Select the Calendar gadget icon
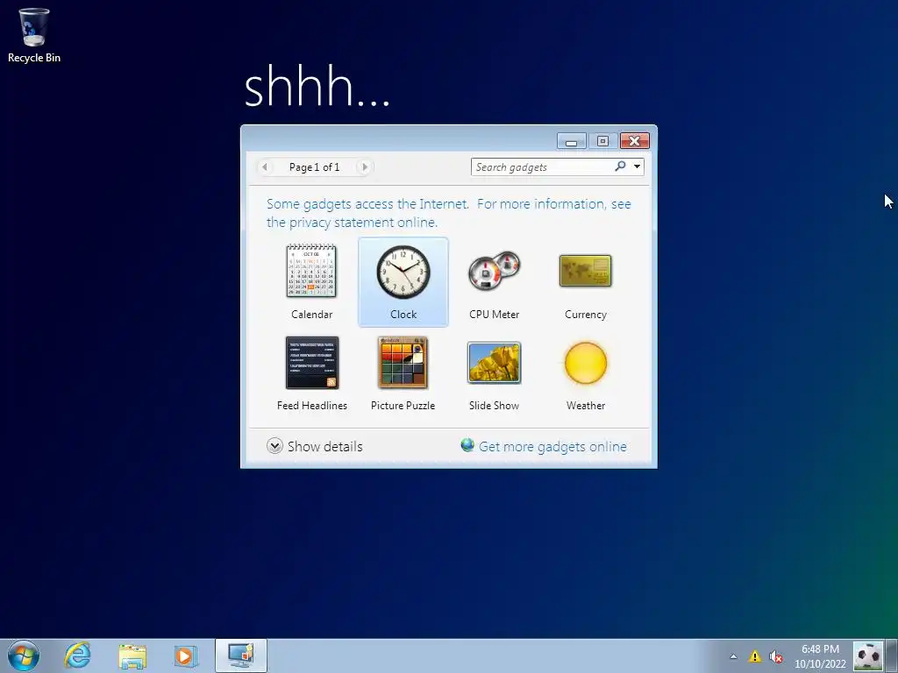 (311, 271)
